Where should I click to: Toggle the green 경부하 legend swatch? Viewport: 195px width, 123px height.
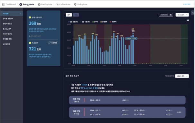pyautogui.click(x=93, y=22)
